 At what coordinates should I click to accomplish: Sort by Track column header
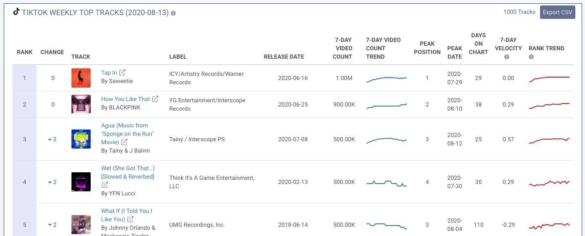point(81,57)
